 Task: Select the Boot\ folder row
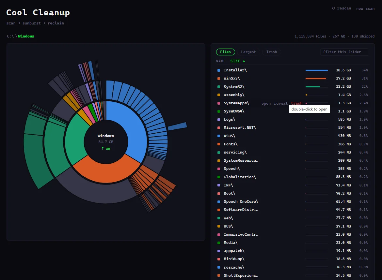(292, 193)
